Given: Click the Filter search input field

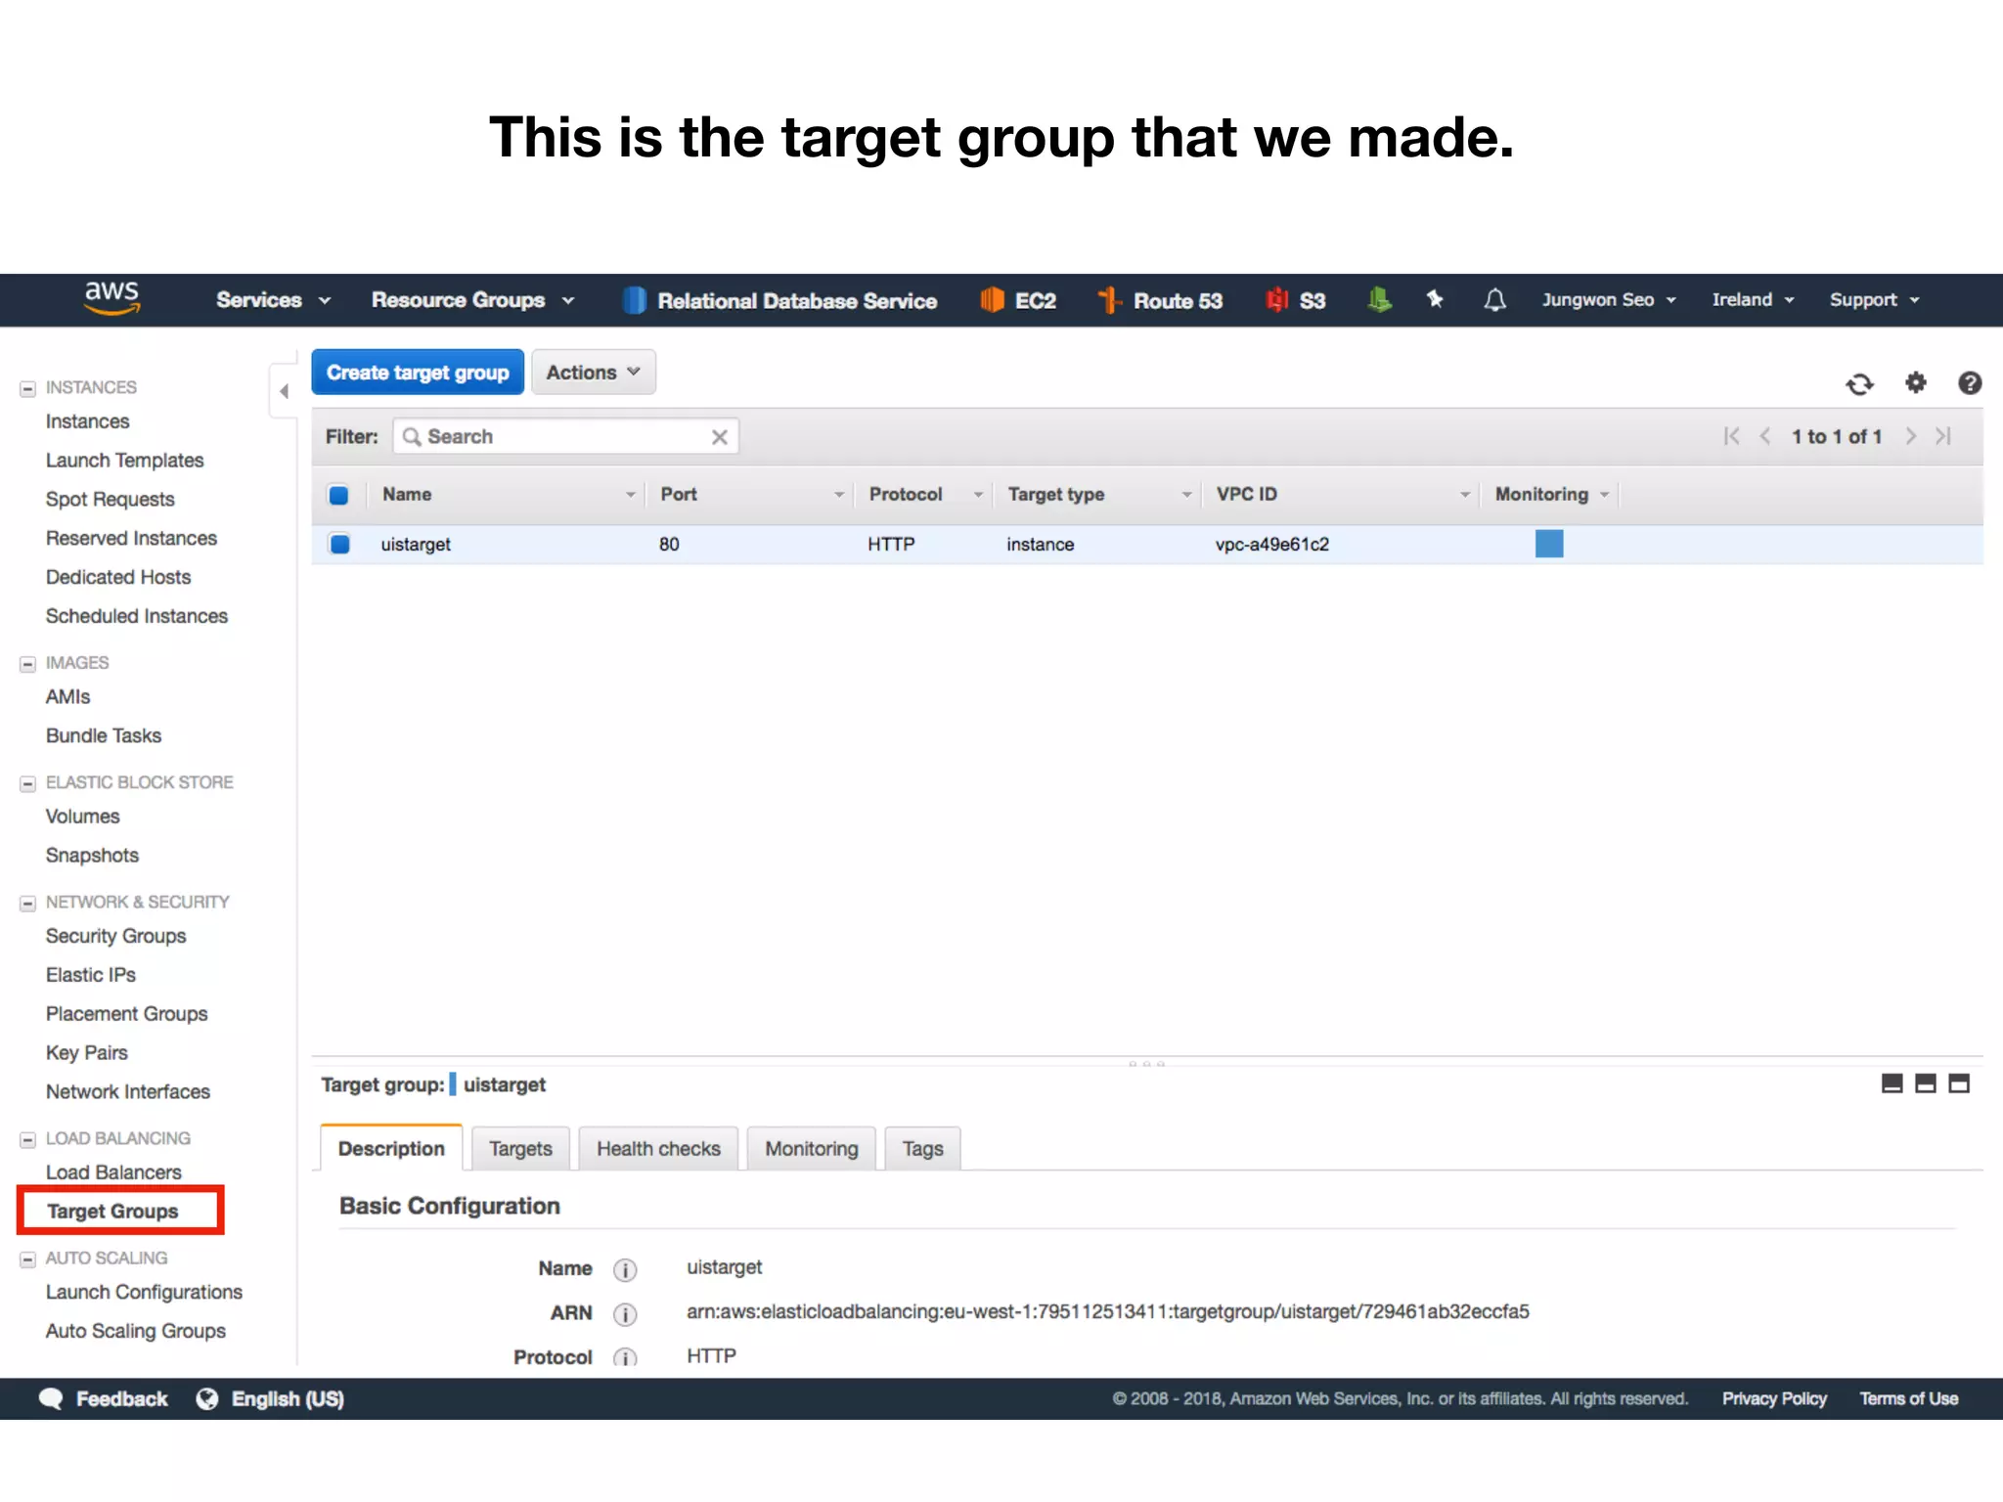Looking at the screenshot, I should tap(565, 437).
